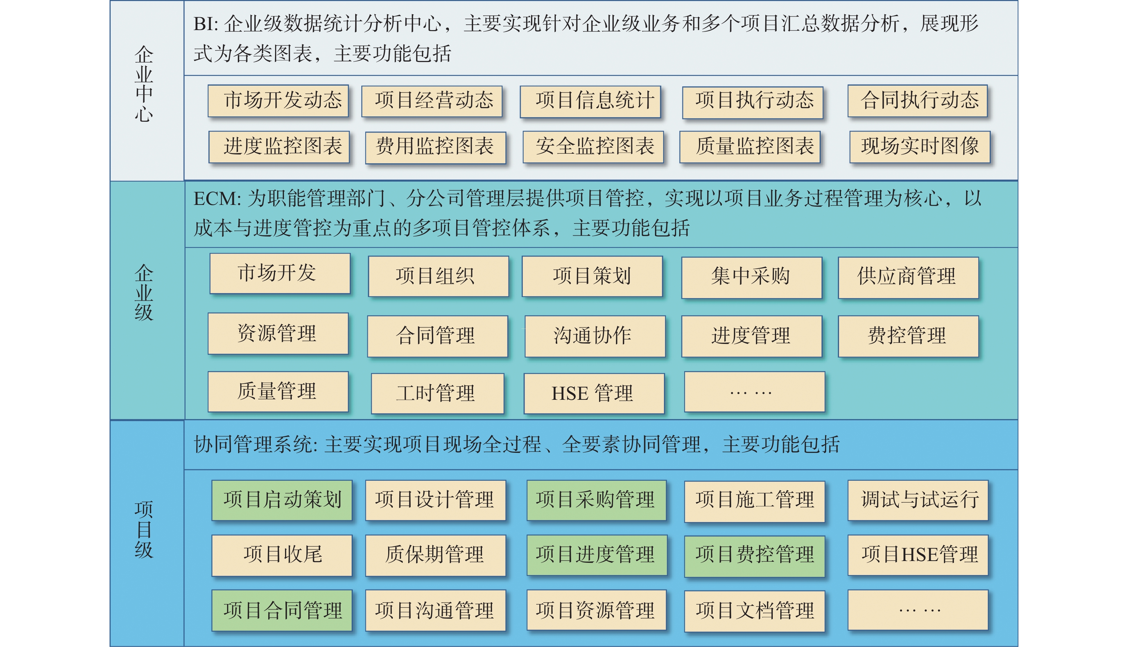Click the BI description heading text
This screenshot has height=647, width=1128.
point(586,38)
